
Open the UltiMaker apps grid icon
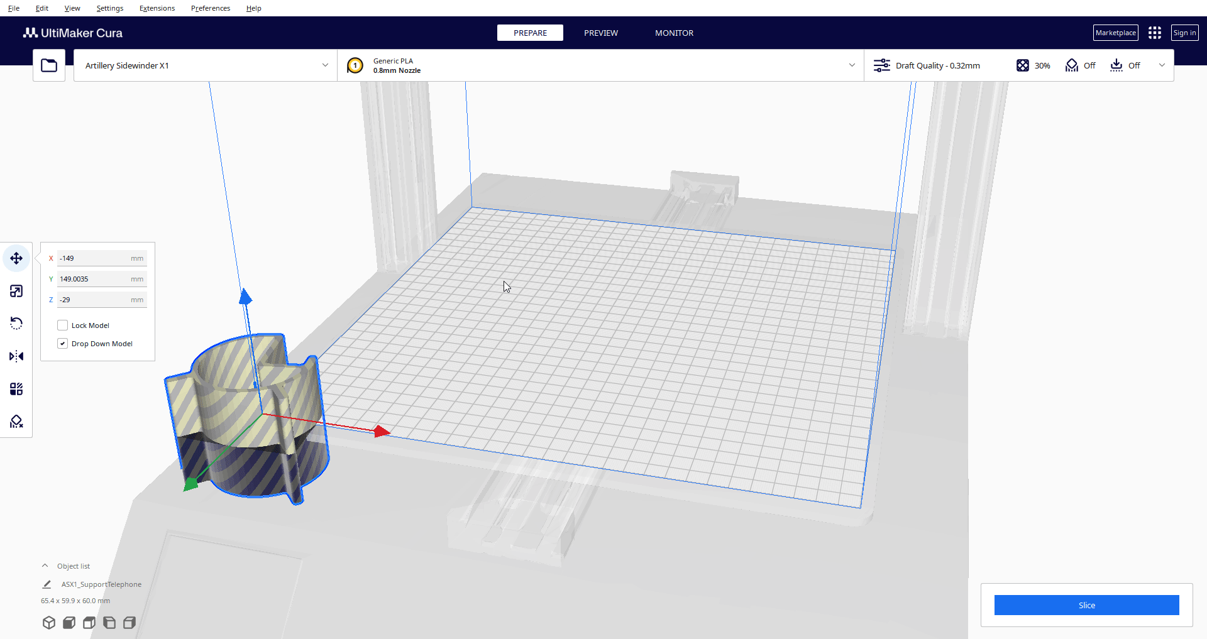coord(1154,33)
